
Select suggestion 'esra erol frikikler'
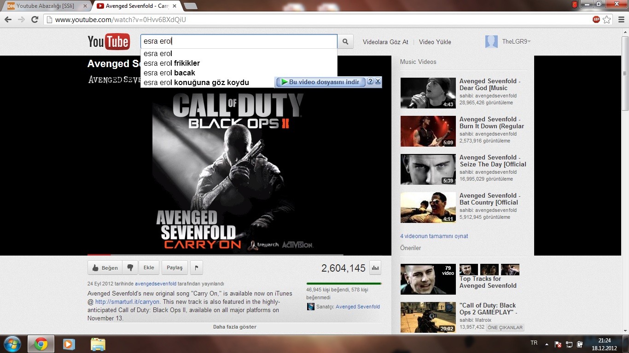239,63
